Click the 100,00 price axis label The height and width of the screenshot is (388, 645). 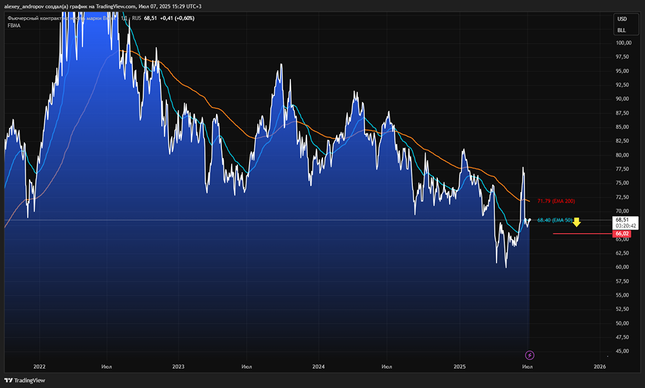pyautogui.click(x=624, y=43)
